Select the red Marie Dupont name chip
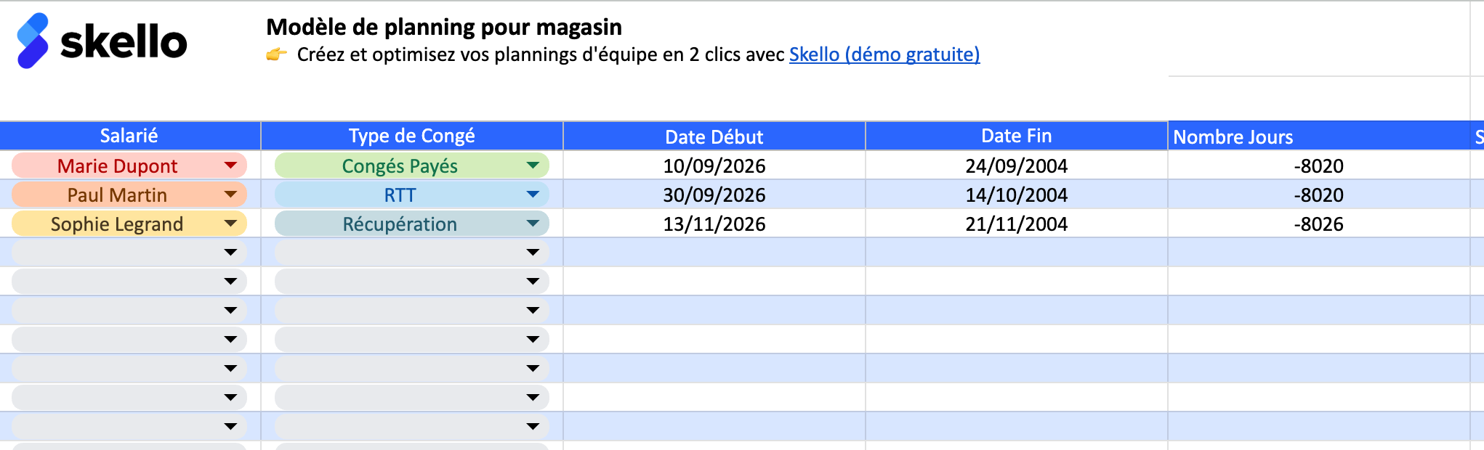This screenshot has width=1484, height=450. (x=118, y=165)
